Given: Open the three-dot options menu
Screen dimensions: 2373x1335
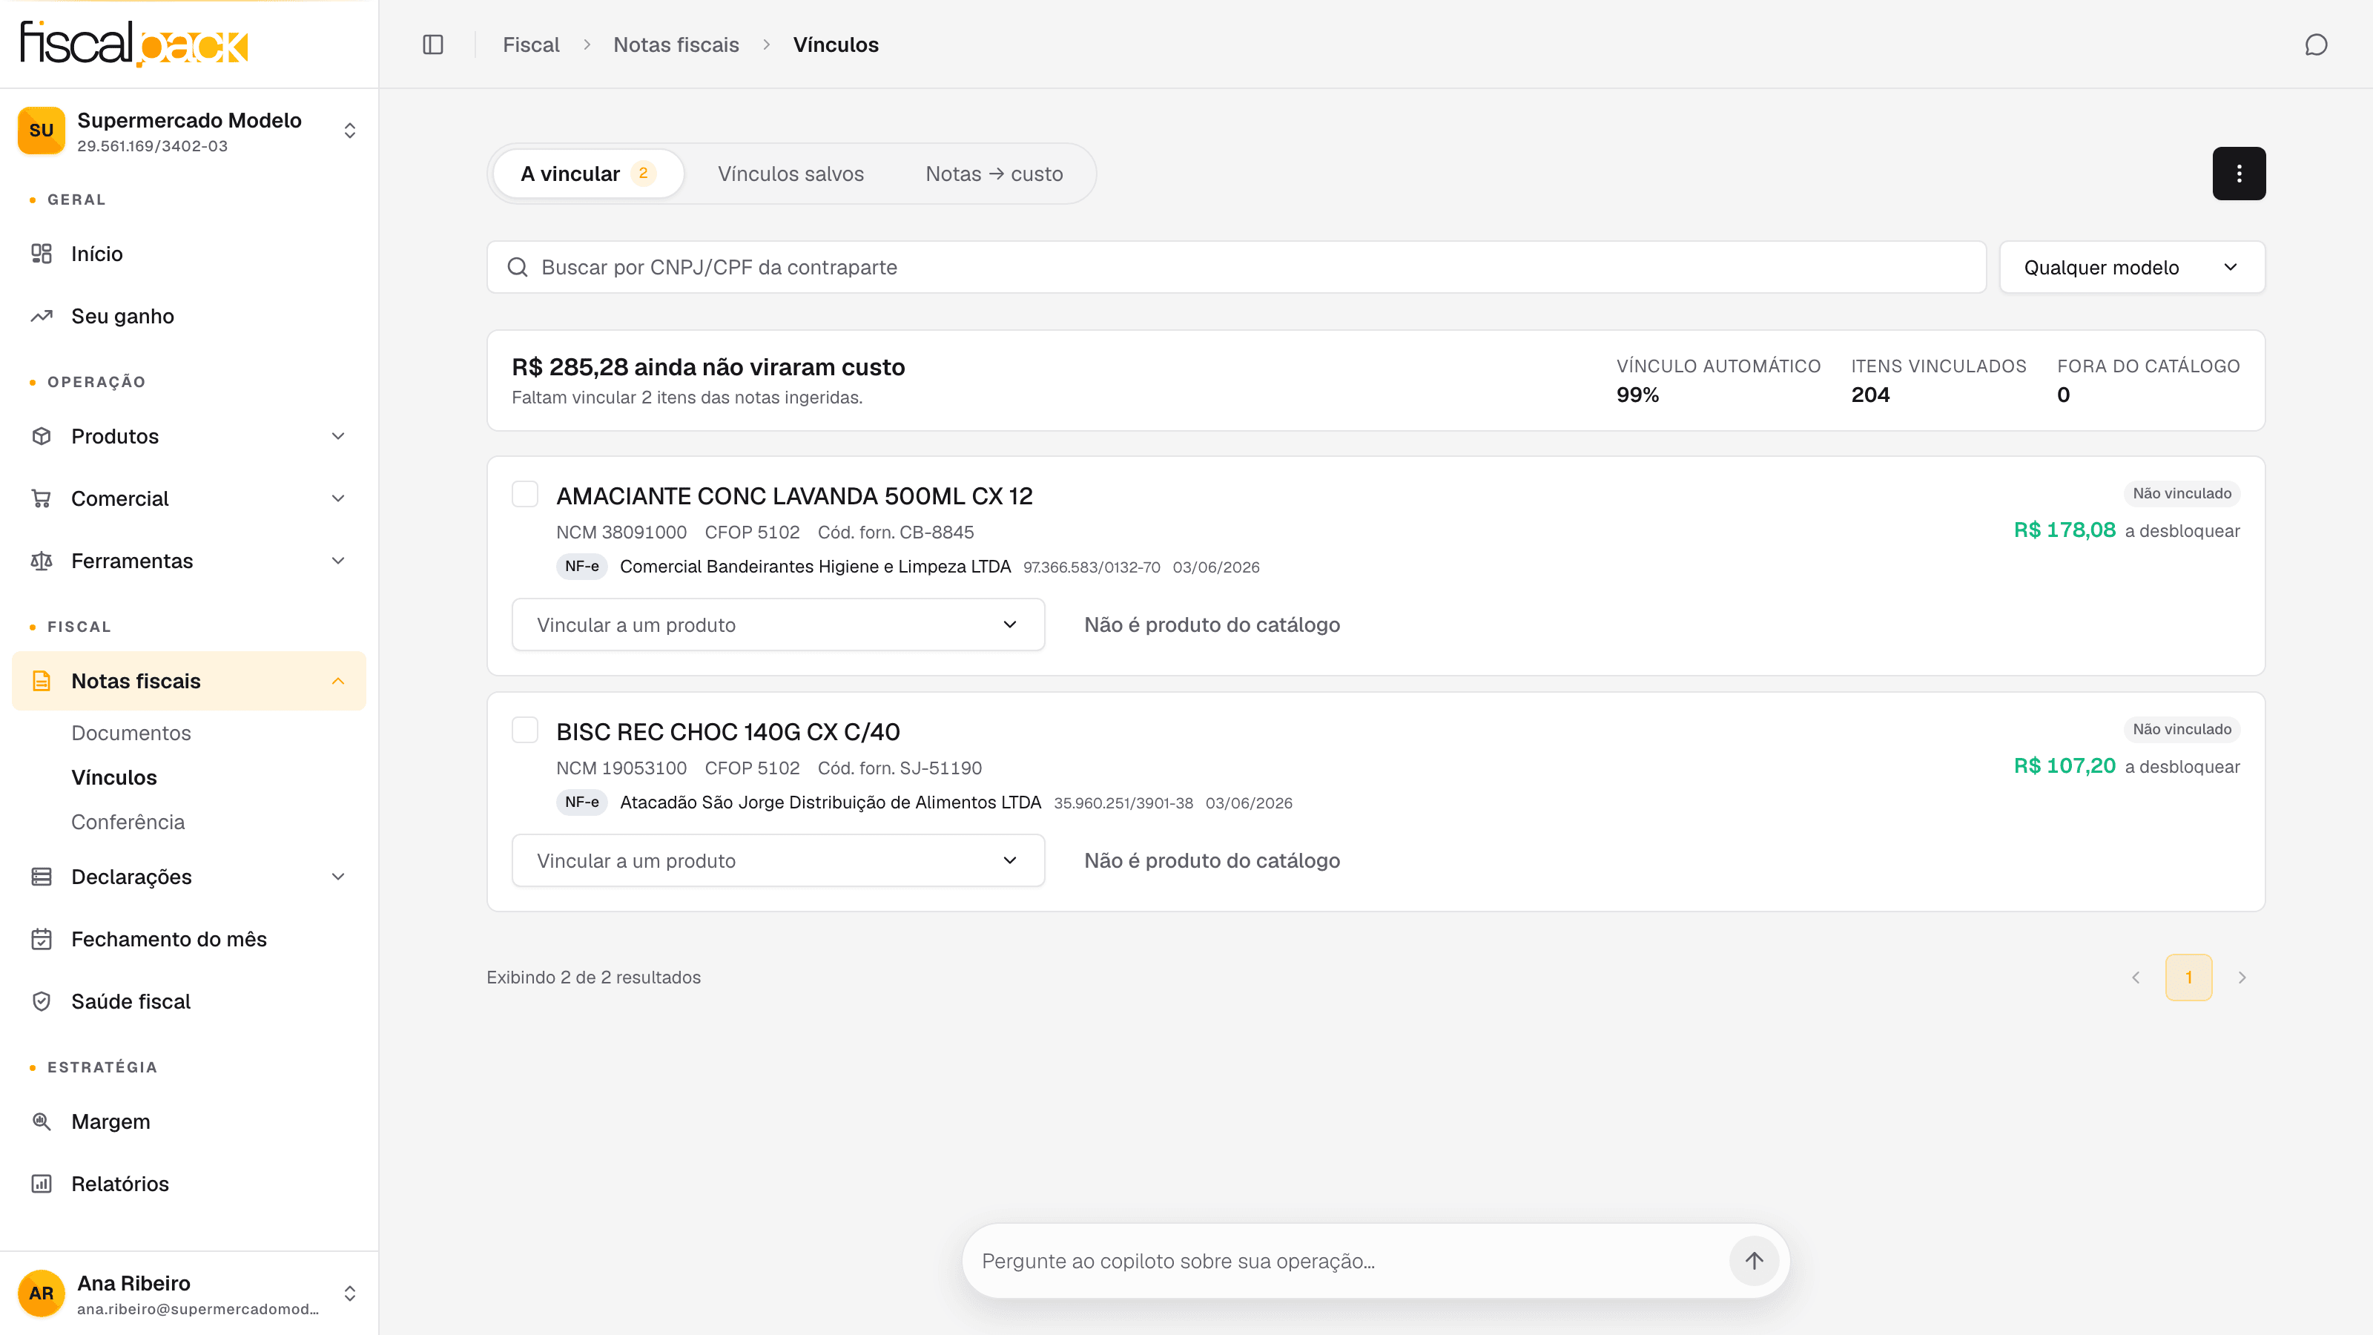Looking at the screenshot, I should tap(2239, 174).
